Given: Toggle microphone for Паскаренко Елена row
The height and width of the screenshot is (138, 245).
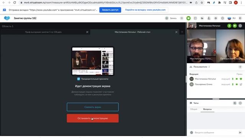Looking at the screenshot, I should pos(233,84).
